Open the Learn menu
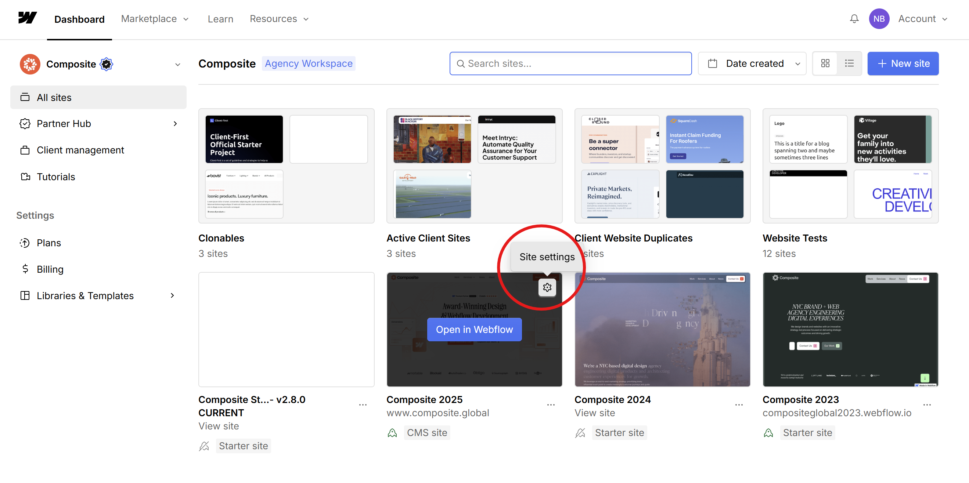The image size is (969, 483). tap(220, 18)
